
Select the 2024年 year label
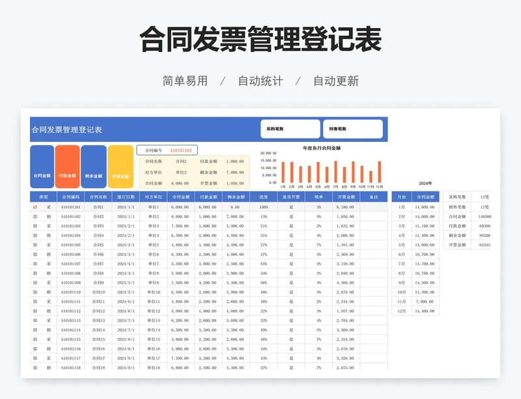click(425, 184)
